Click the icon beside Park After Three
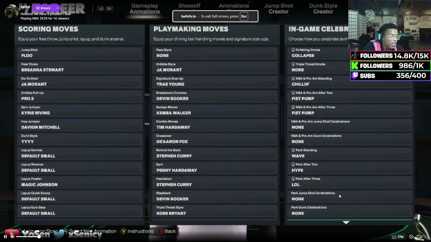 [293, 179]
